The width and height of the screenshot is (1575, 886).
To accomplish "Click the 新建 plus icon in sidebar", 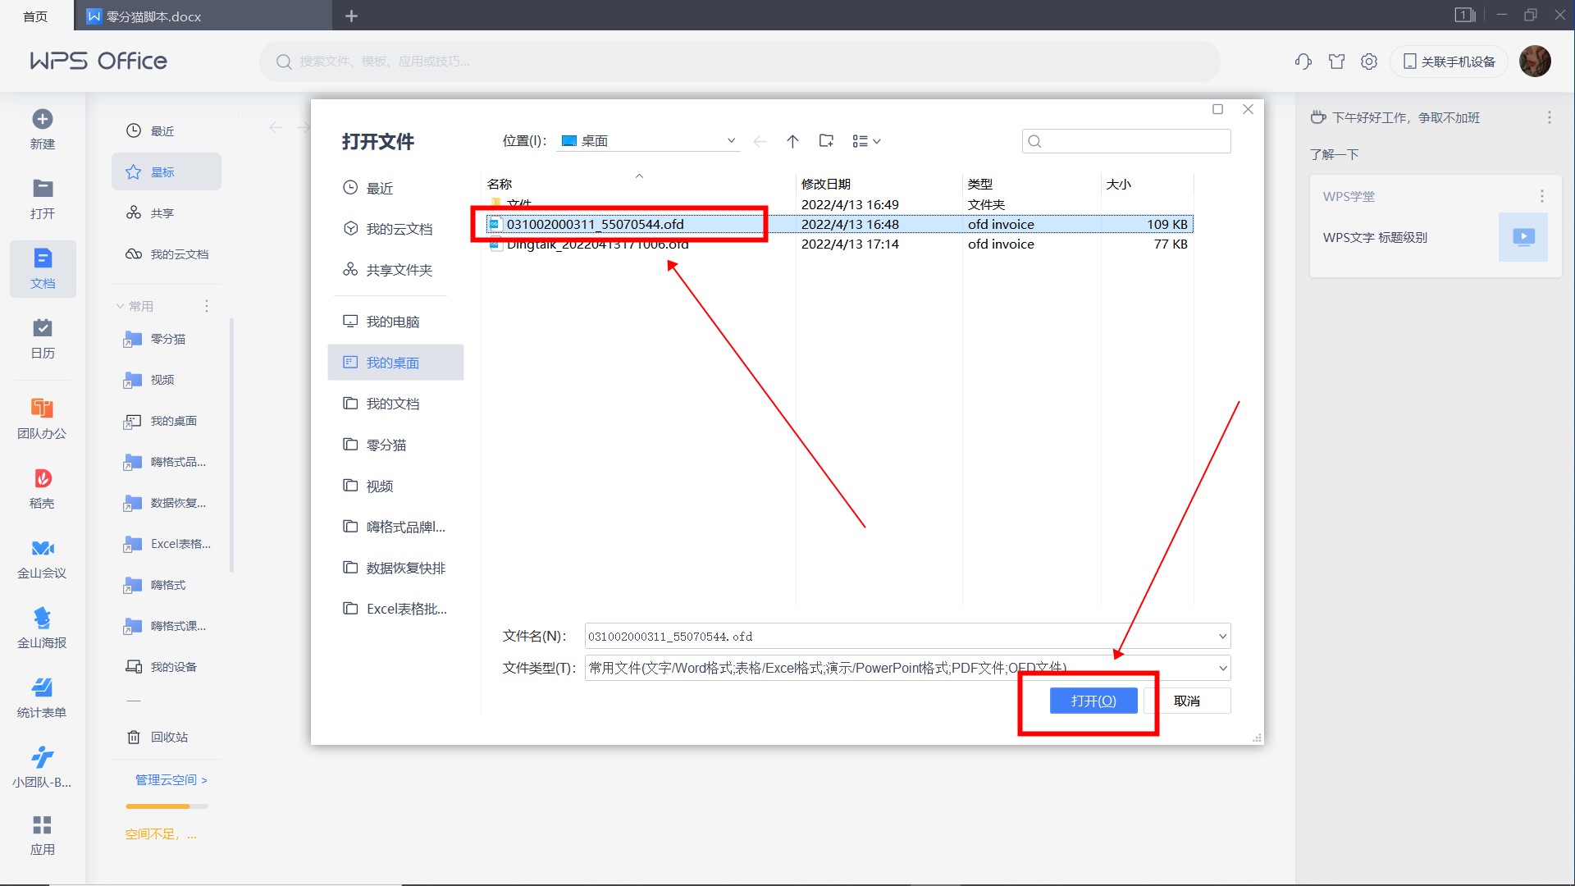I will (43, 120).
